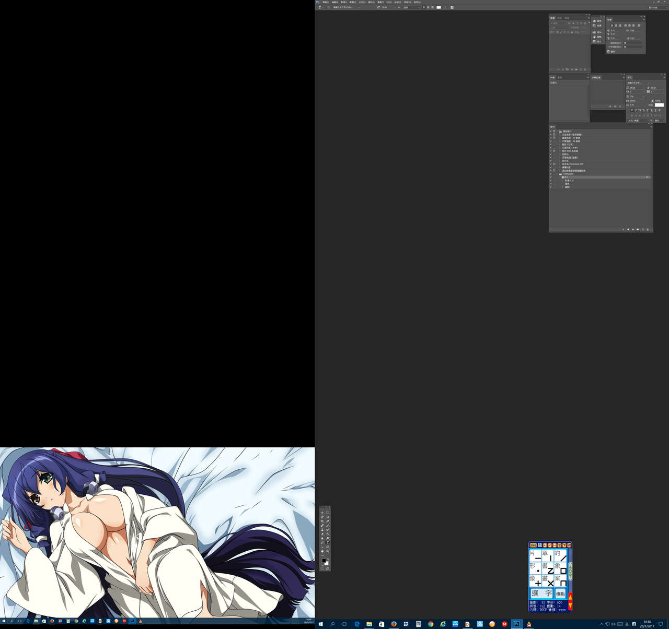
Task: Toggle the checkmark beside 'Photoshop PDF' action
Action: click(x=550, y=164)
